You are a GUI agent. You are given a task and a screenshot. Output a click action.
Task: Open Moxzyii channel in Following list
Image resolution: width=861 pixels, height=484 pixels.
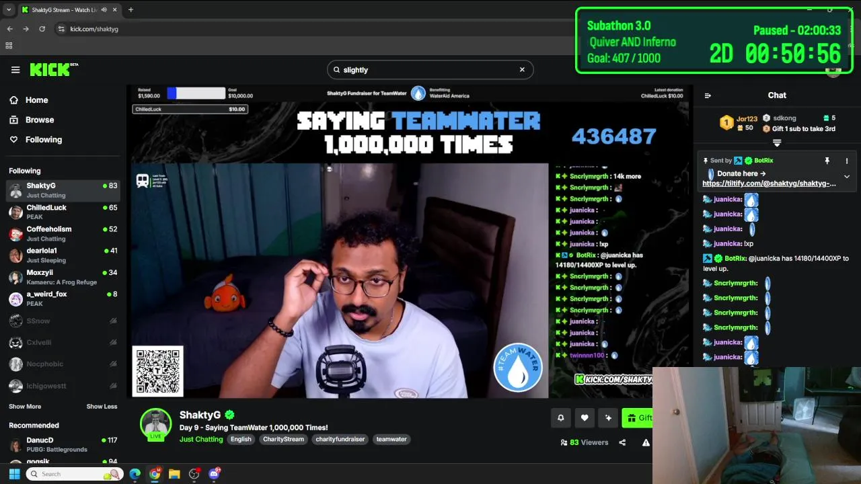coord(63,277)
